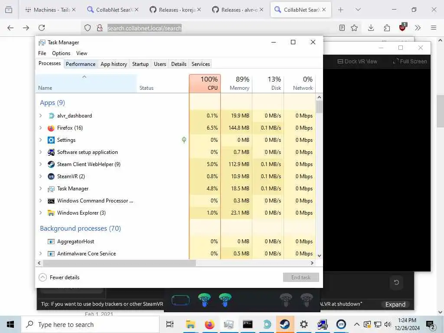Screen dimensions: 444x333
Task: Expand the Settings process group
Action: click(40, 140)
